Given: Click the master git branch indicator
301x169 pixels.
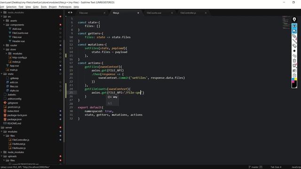Looking at the screenshot, I should (255, 167).
